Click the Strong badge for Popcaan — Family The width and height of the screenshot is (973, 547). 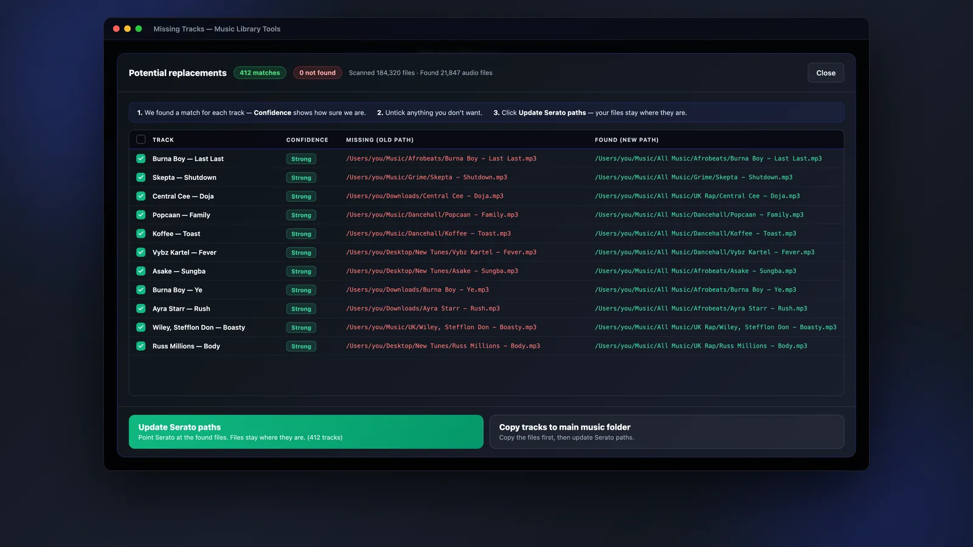301,215
